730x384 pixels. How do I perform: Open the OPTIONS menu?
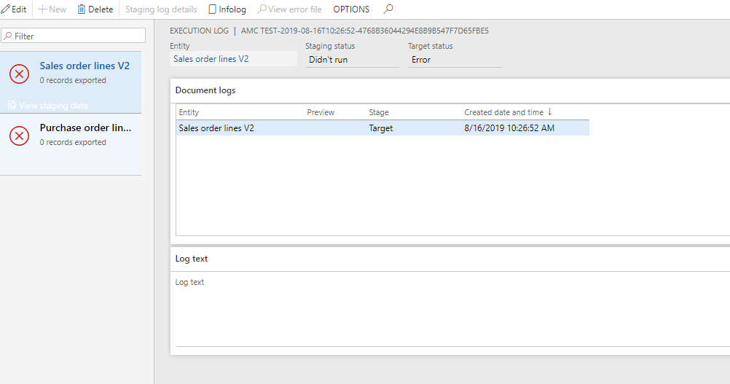tap(351, 9)
